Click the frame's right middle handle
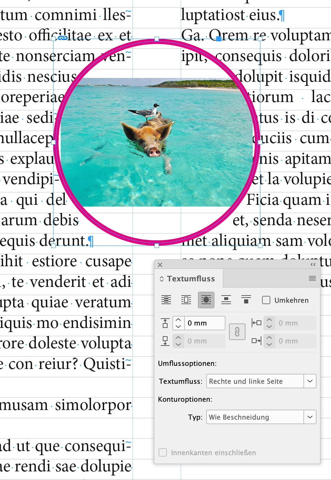 [260, 142]
